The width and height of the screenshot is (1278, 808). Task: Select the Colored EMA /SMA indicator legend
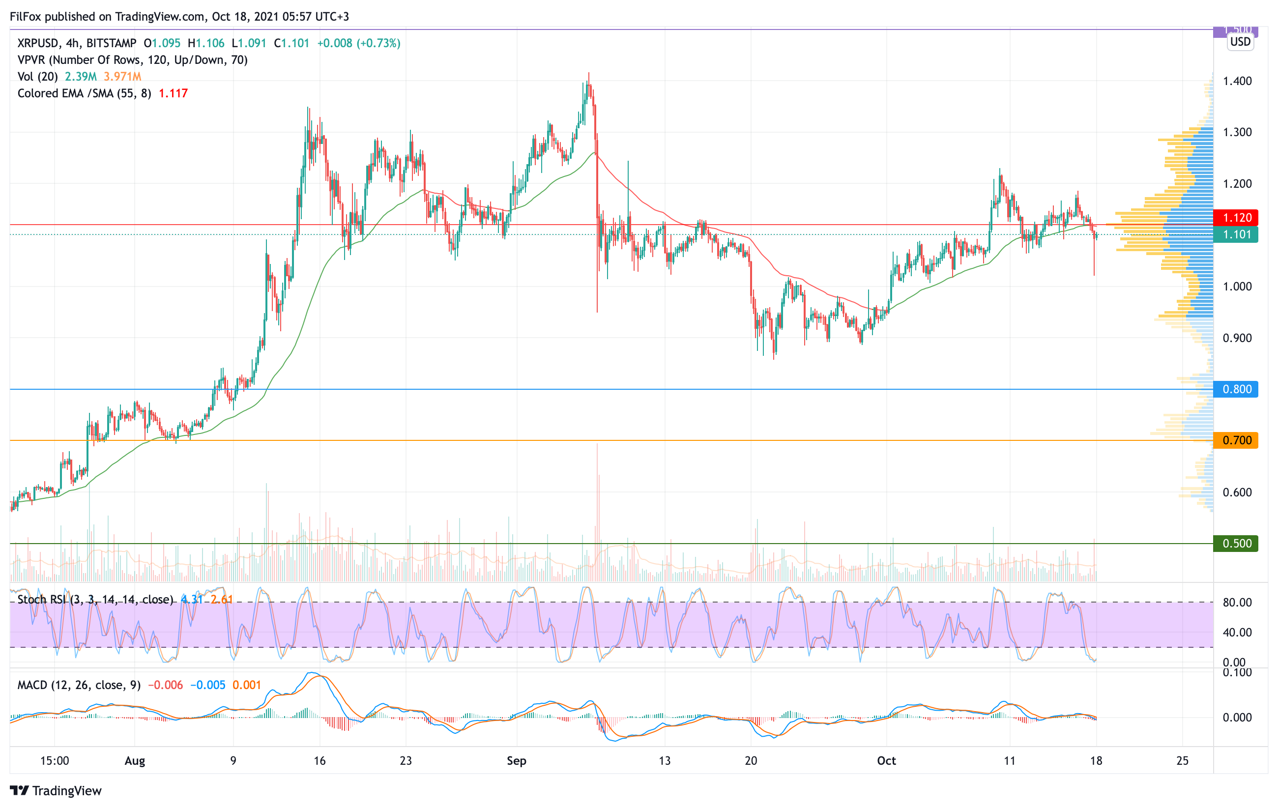tap(84, 93)
